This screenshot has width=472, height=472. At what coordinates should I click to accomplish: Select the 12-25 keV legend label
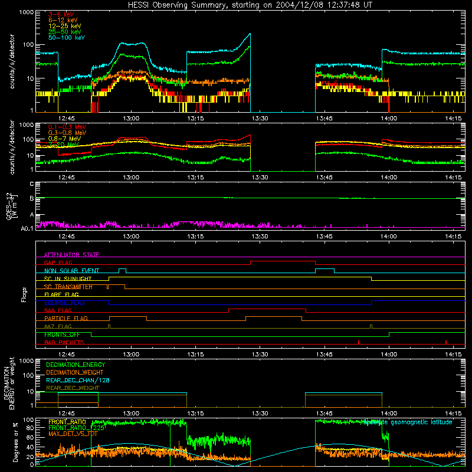(x=65, y=26)
